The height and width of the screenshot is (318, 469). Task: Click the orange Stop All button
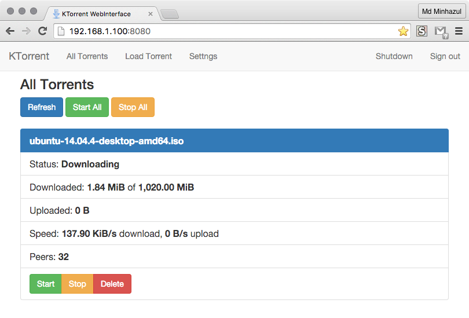click(133, 107)
